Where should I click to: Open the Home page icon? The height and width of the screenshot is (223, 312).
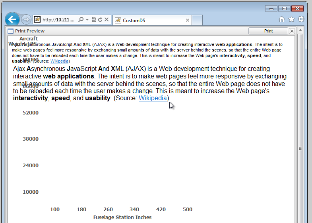282,19
